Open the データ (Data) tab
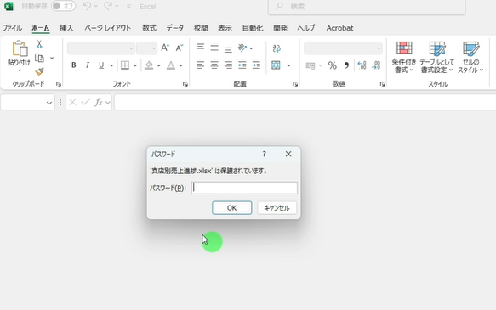Image resolution: width=496 pixels, height=310 pixels. click(175, 28)
